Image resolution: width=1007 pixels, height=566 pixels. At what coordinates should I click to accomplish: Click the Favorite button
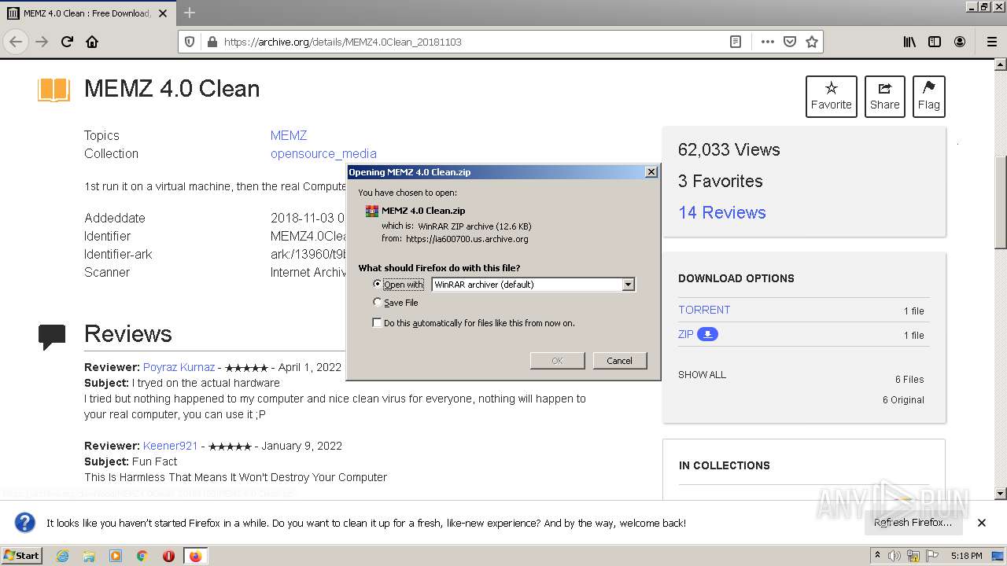[x=831, y=97]
